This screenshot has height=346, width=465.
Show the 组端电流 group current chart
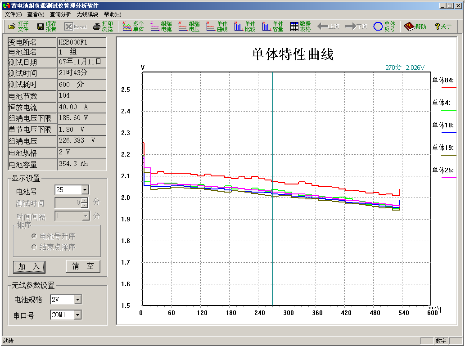[161, 27]
